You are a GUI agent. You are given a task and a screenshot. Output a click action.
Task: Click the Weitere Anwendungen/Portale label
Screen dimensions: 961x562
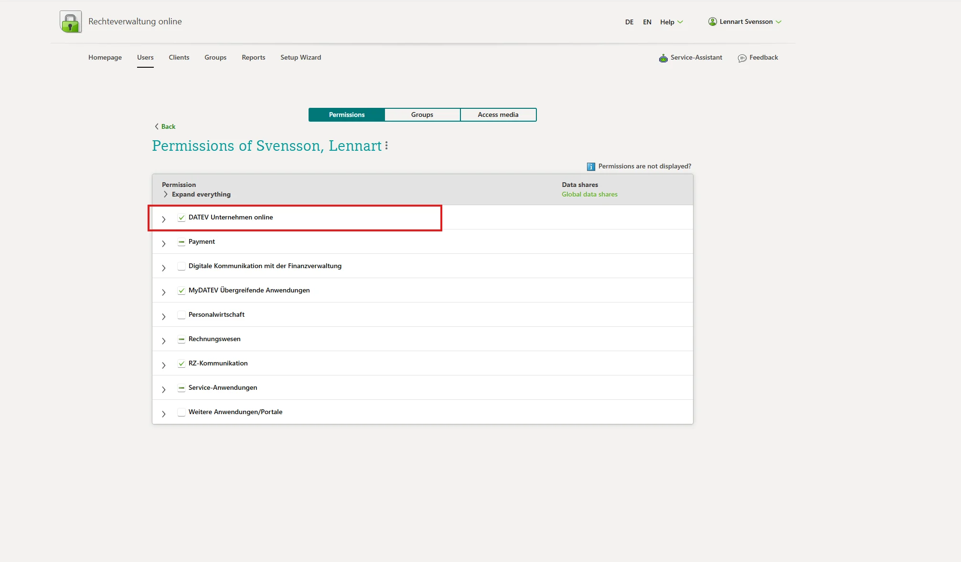coord(235,412)
